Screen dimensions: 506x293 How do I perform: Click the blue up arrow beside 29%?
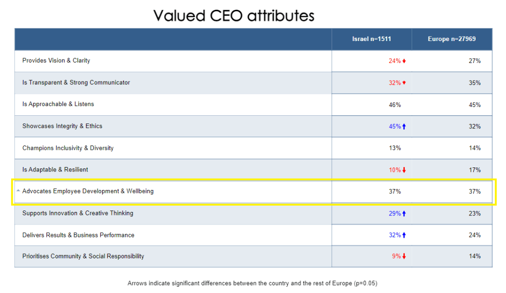click(x=404, y=213)
